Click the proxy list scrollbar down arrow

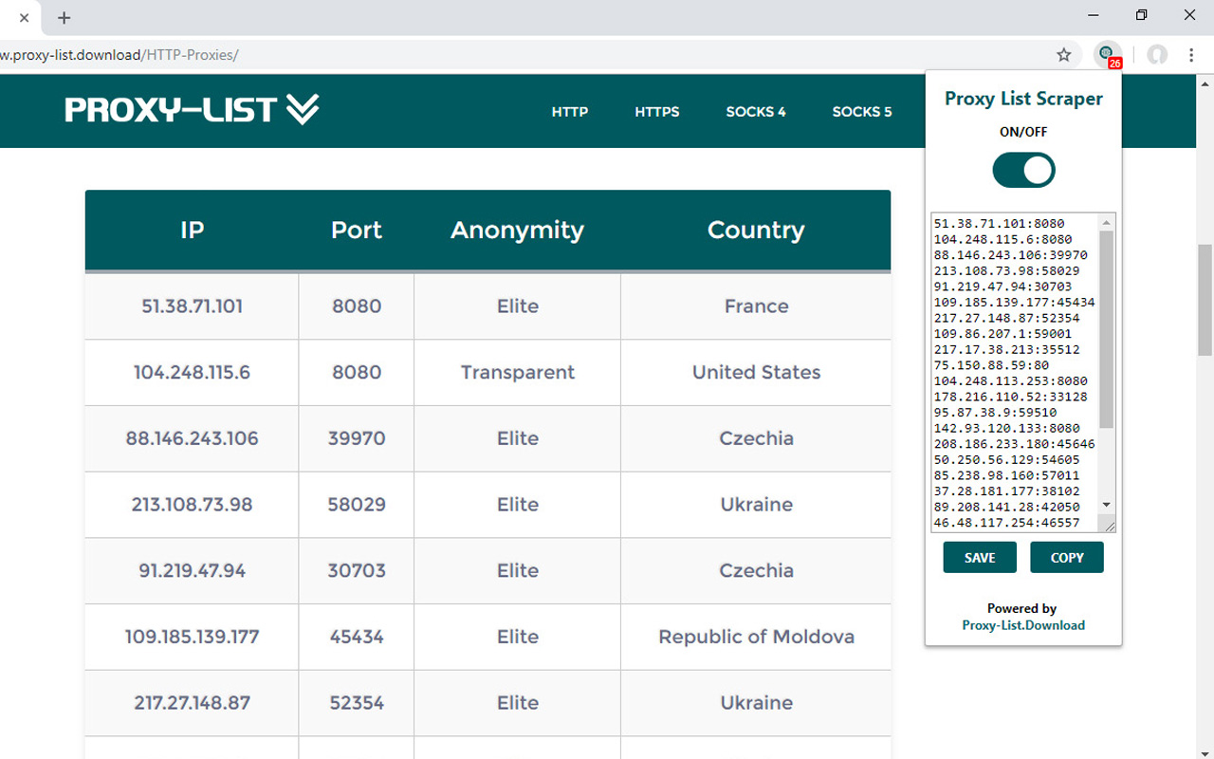pos(1107,506)
